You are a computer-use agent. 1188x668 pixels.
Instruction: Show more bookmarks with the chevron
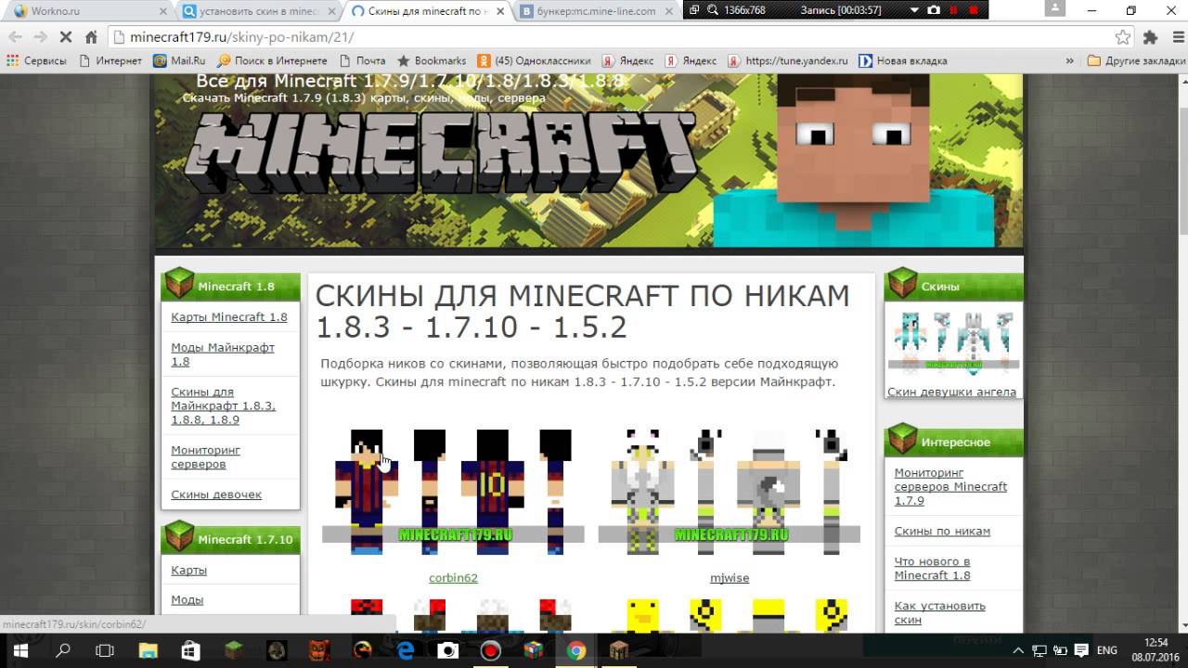1069,60
